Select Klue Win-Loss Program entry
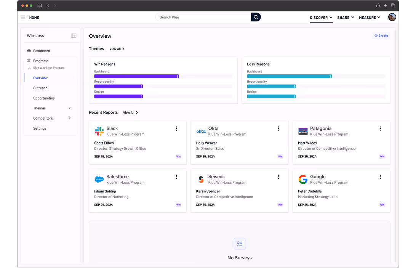Image resolution: width=416 pixels, height=268 pixels. pyautogui.click(x=49, y=68)
